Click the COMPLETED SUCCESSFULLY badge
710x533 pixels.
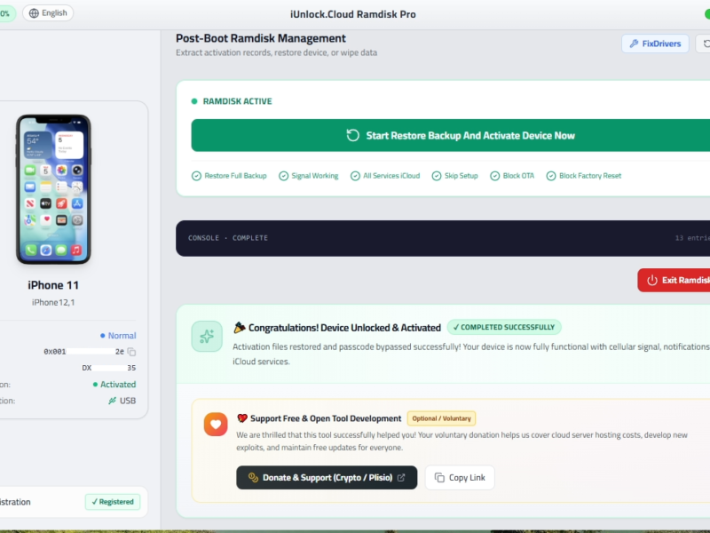[x=504, y=327]
